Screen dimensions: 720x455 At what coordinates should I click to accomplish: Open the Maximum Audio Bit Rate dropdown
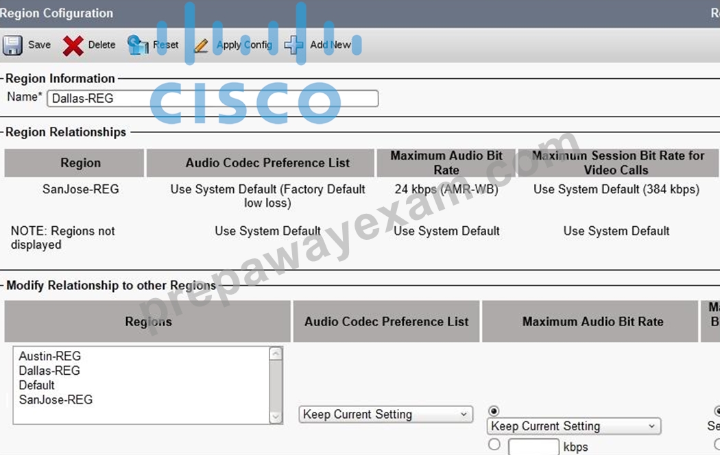coord(574,426)
